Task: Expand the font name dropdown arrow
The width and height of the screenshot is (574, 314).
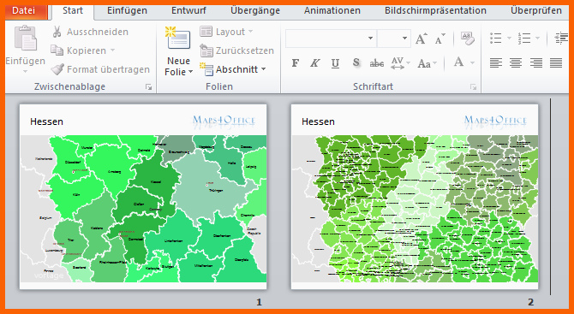Action: click(x=370, y=39)
